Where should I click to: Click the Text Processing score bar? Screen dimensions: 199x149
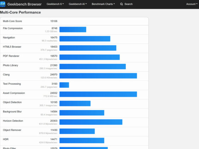point(64,85)
